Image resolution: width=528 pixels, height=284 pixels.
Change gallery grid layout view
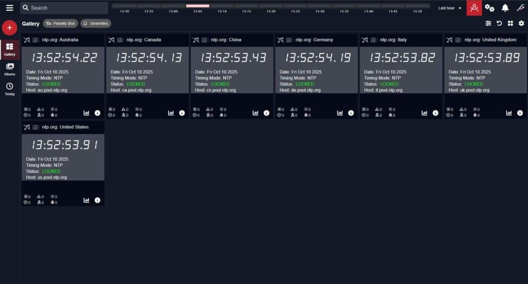510,24
